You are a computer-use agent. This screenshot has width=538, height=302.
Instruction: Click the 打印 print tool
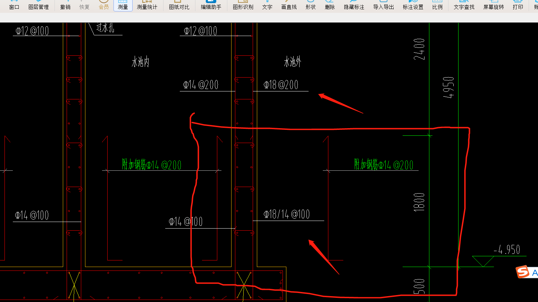pyautogui.click(x=518, y=5)
